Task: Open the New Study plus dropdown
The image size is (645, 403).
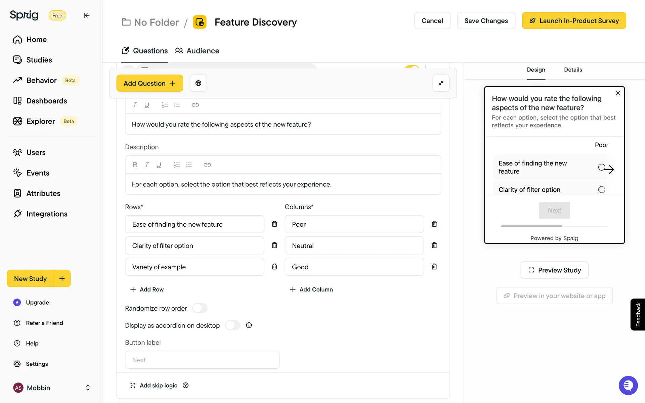Action: point(62,279)
